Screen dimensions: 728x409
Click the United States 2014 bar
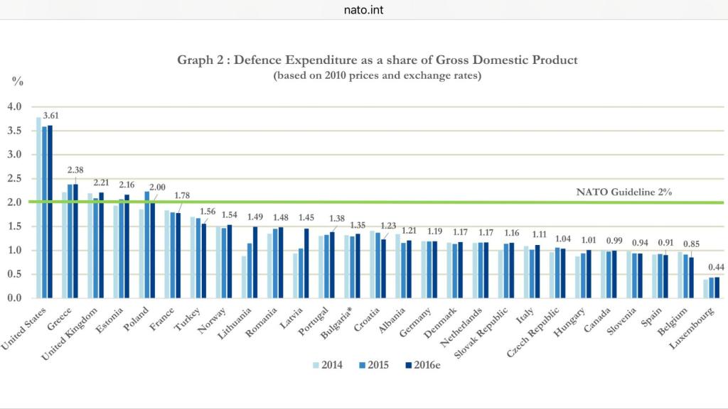tap(38, 207)
